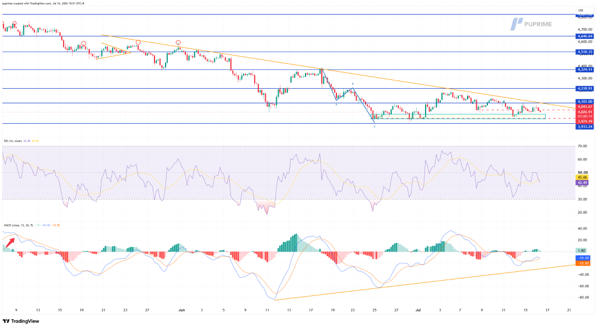
Task: Click the 25 date label on time axis
Action: (375, 310)
